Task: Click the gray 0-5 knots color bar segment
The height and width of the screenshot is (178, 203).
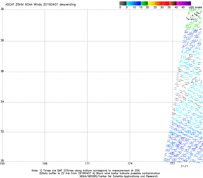Action: coord(123,3)
